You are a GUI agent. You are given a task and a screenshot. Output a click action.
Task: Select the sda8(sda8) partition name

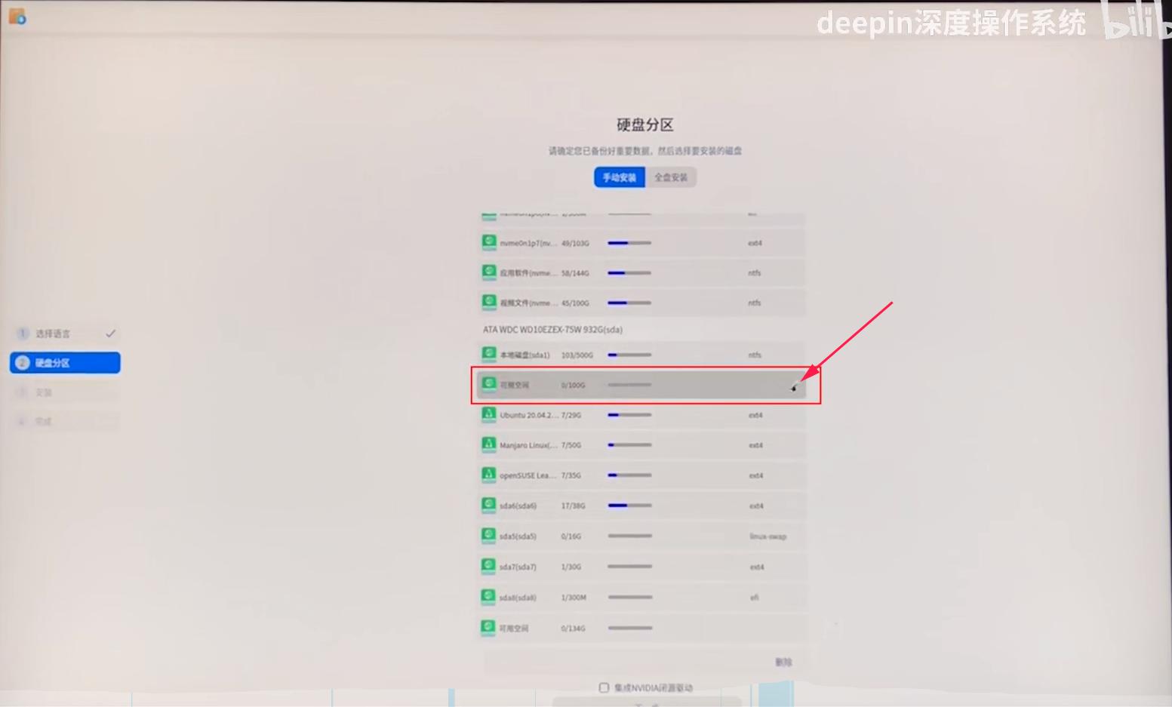518,598
